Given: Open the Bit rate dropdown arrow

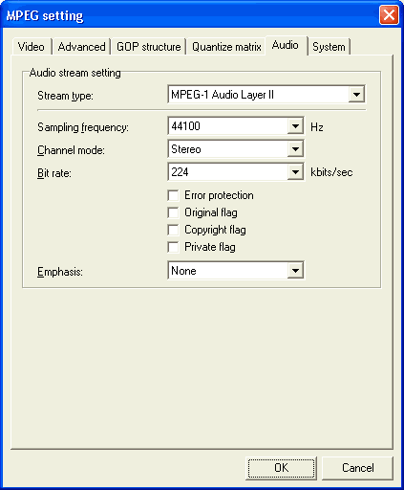Looking at the screenshot, I should coord(295,172).
